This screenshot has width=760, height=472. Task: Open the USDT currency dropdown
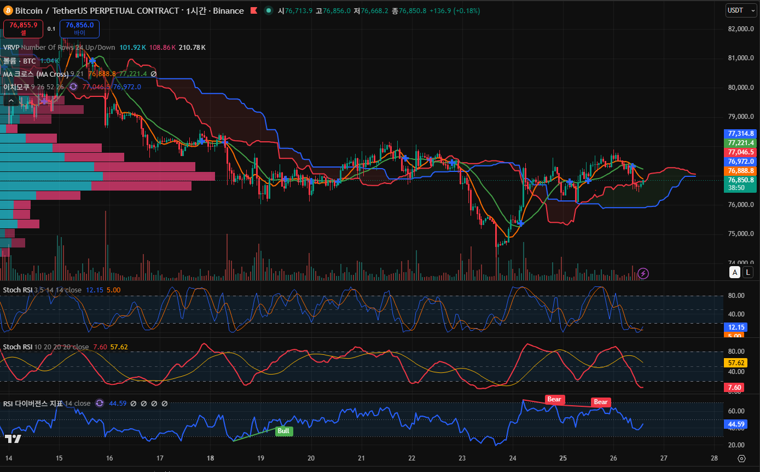[741, 10]
